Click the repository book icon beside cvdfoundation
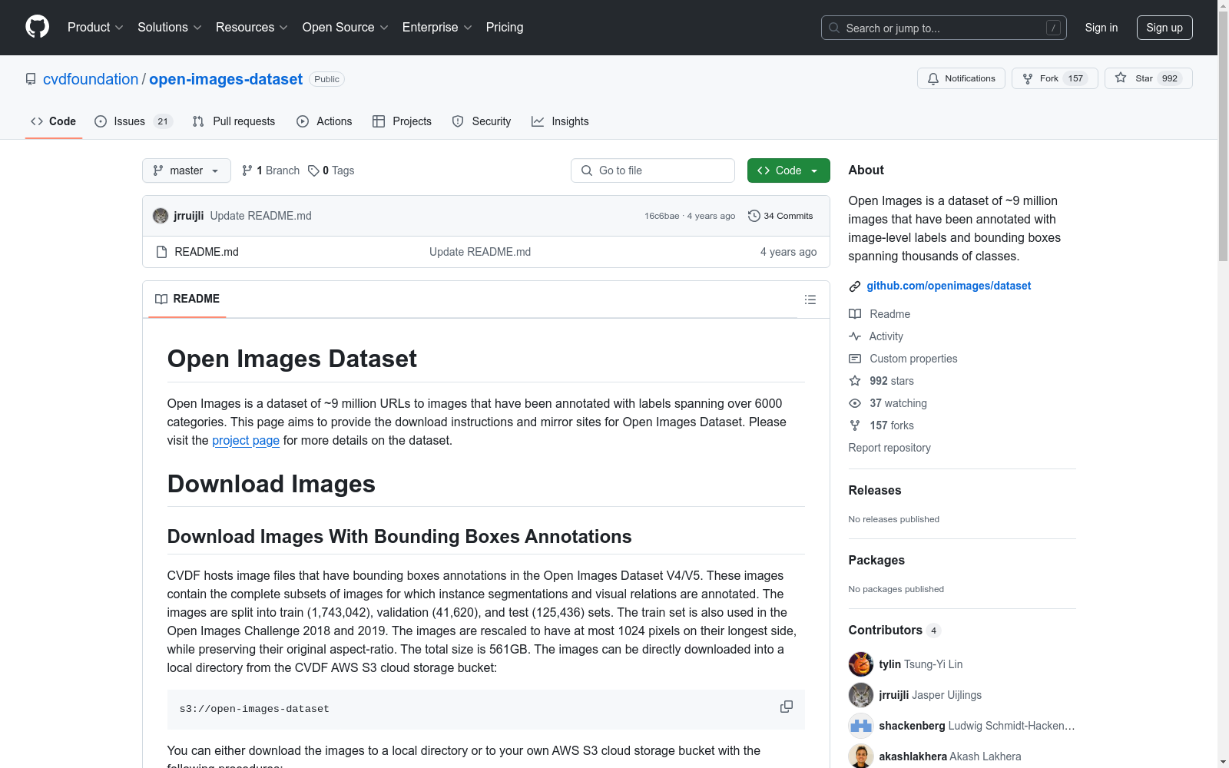The height and width of the screenshot is (768, 1229). coord(31,79)
